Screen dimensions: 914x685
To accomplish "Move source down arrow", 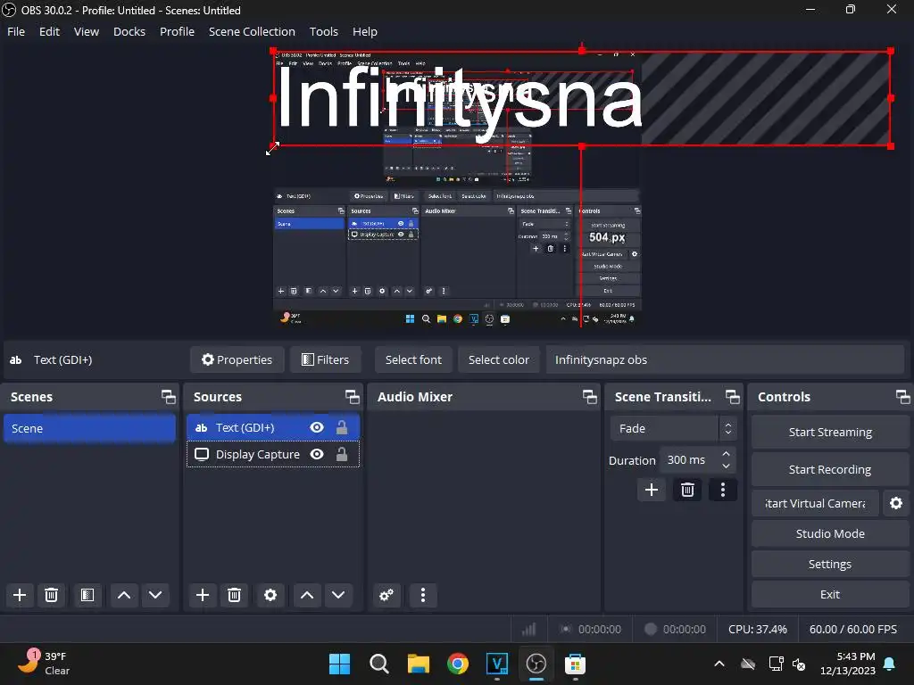I will click(x=338, y=595).
